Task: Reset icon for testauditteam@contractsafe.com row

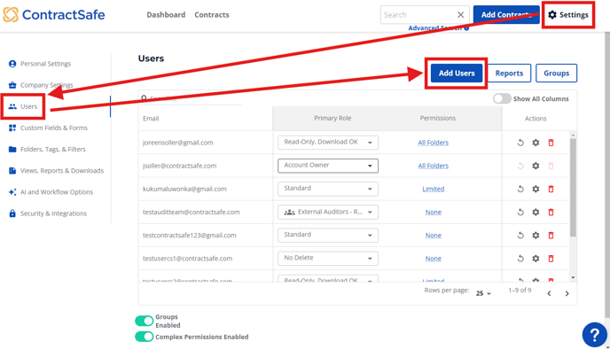Action: point(520,213)
